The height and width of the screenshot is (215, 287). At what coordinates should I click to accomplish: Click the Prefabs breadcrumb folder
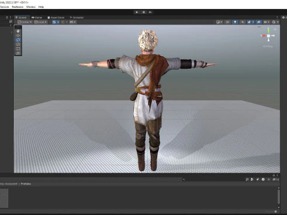[x=26, y=184]
